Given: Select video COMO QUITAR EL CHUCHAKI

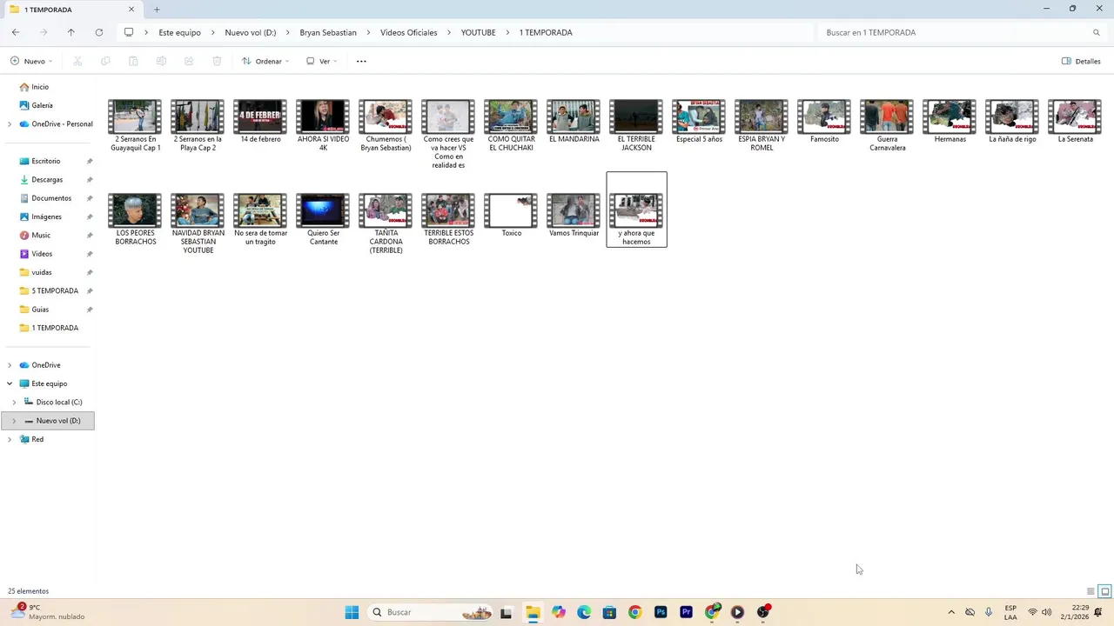Looking at the screenshot, I should pyautogui.click(x=511, y=125).
